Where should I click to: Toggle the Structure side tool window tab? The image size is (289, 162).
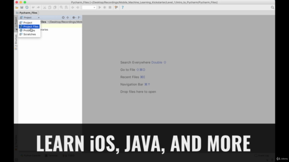point(16,42)
